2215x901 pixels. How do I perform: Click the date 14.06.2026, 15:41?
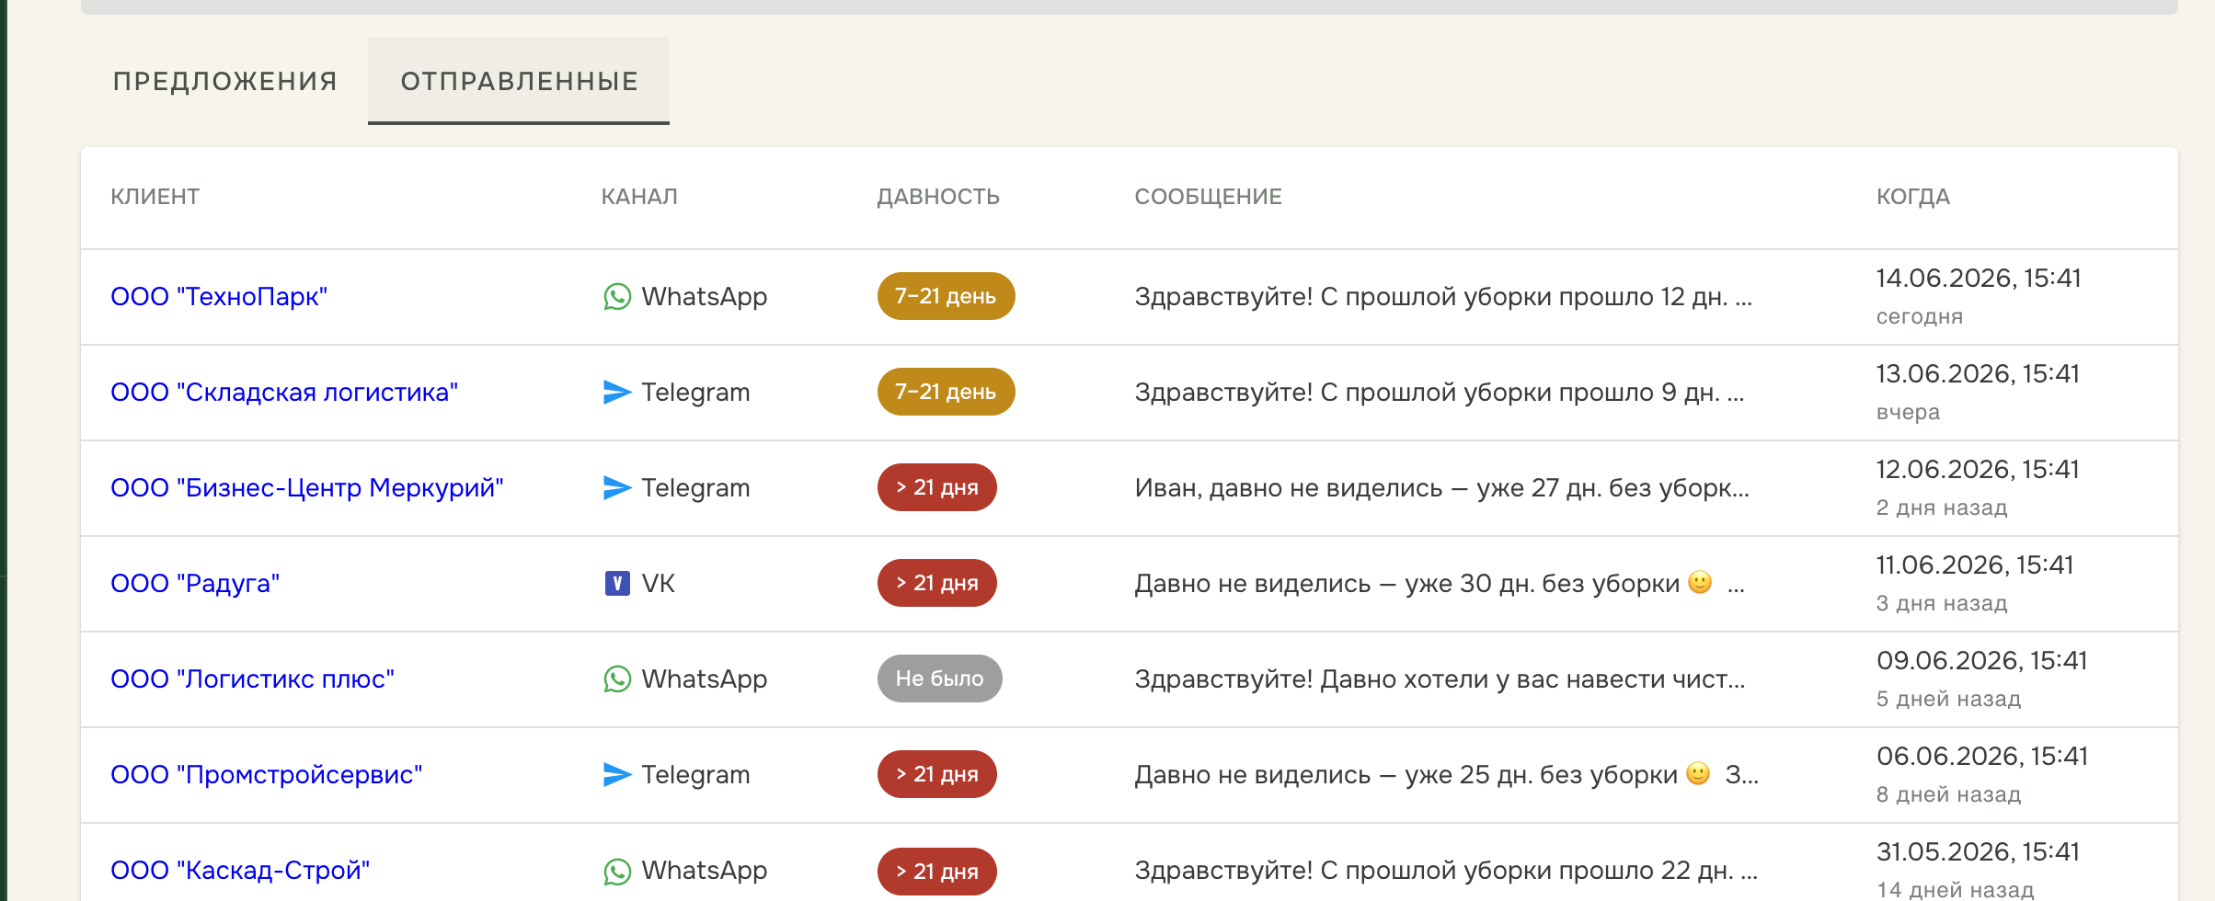(1979, 279)
